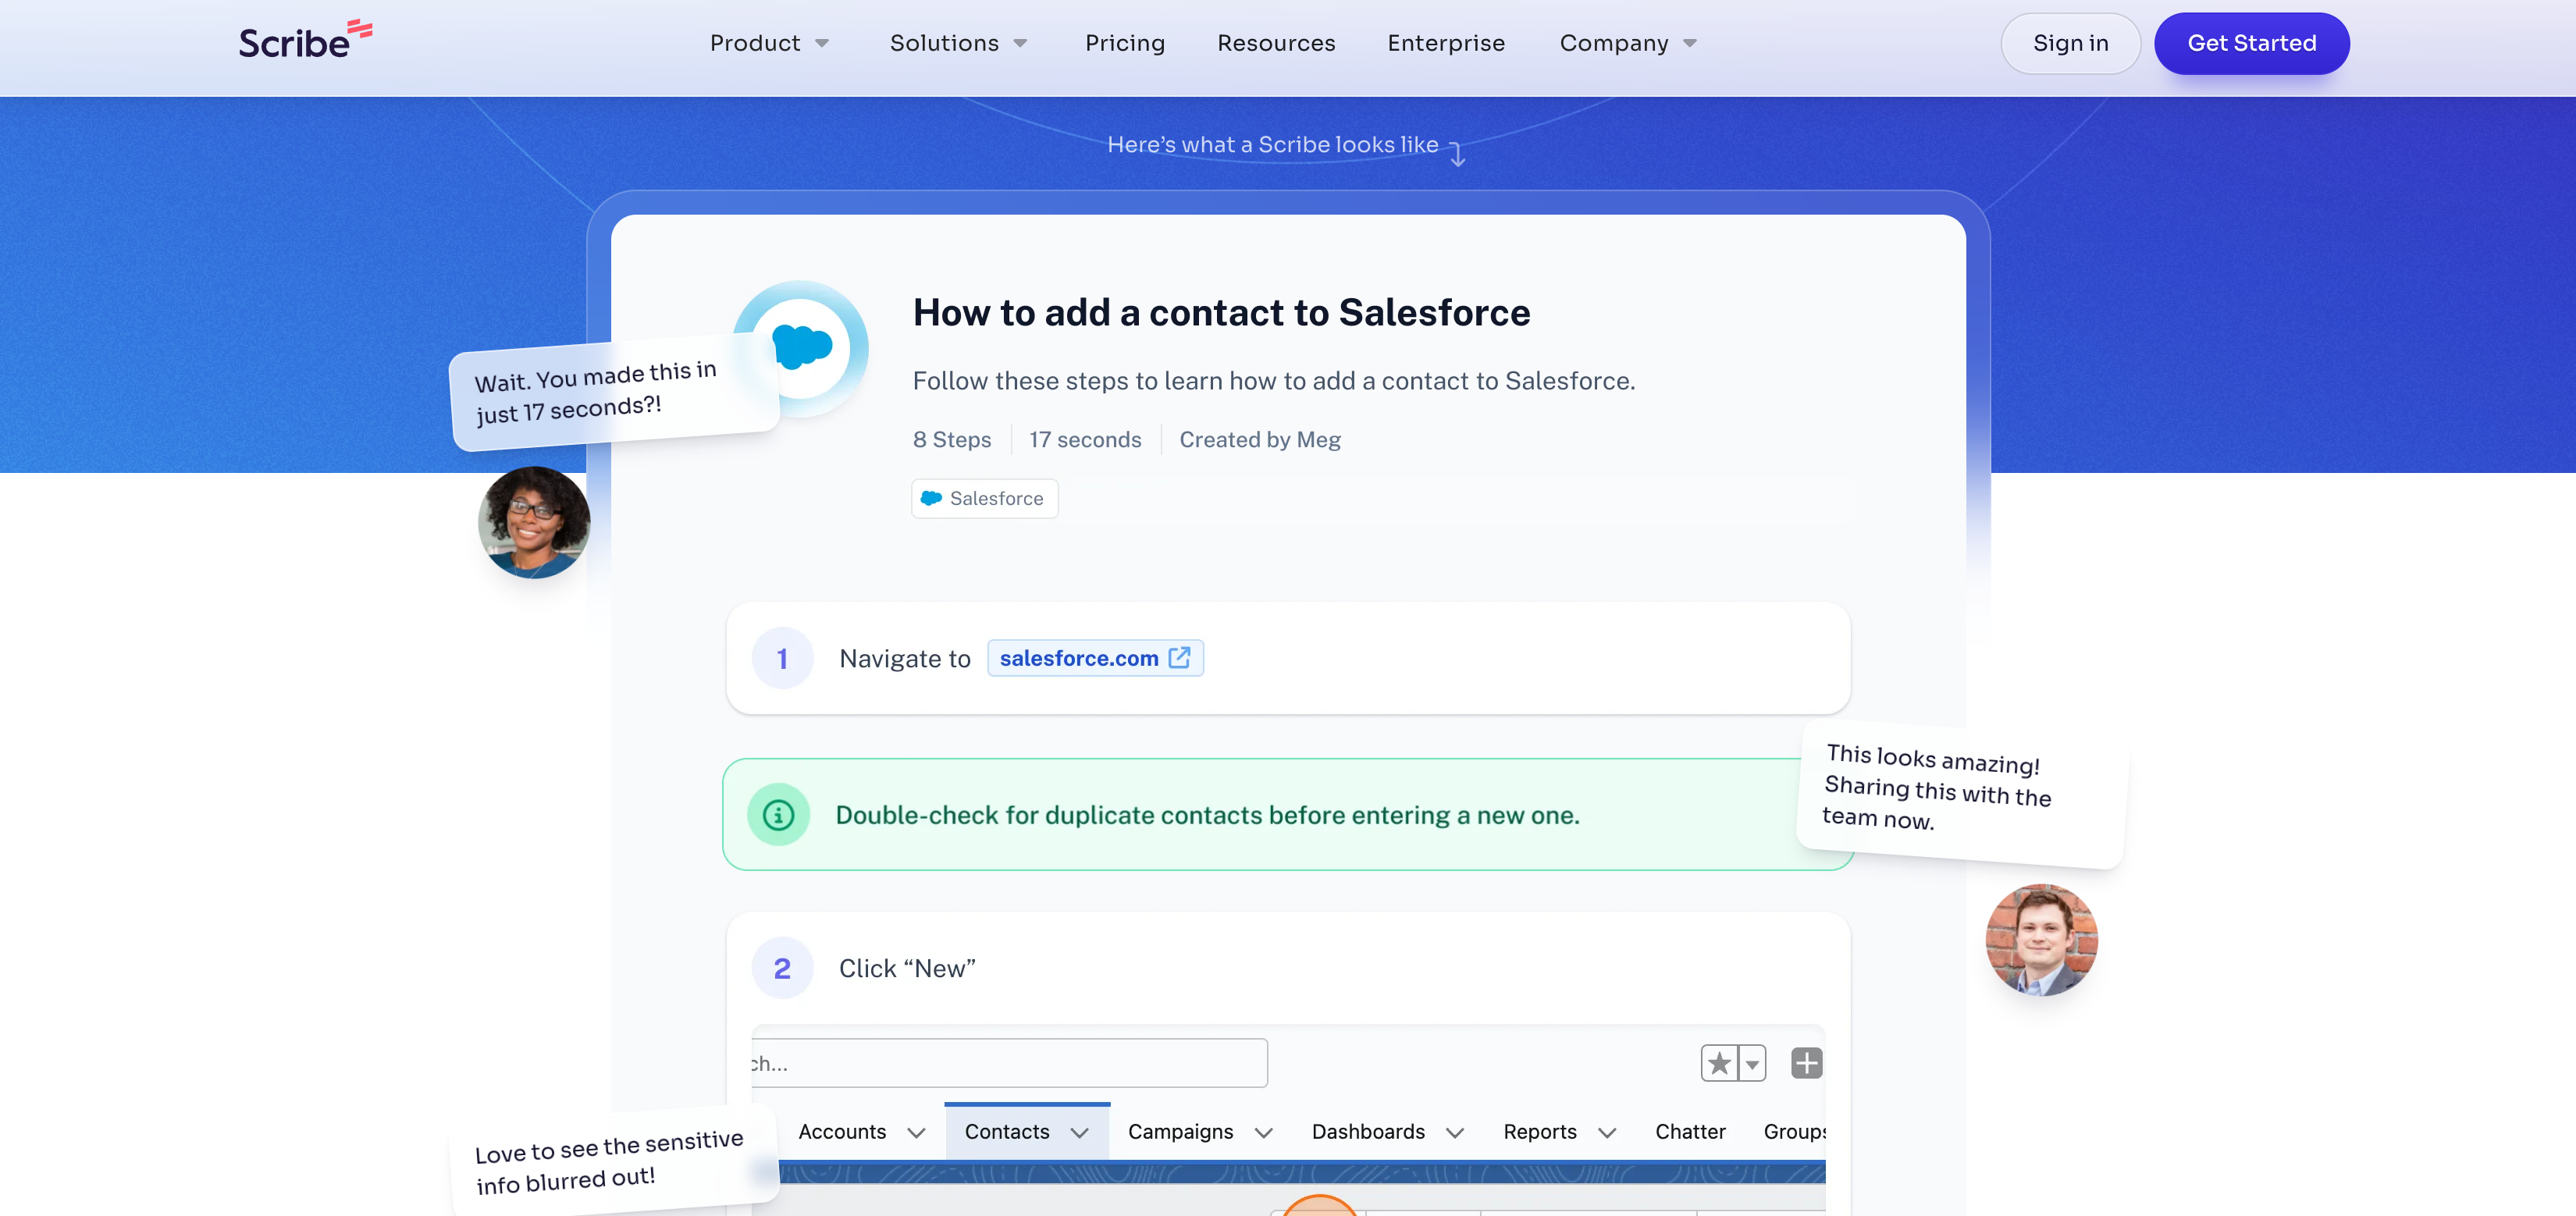Click the 'Click "New"' step text
This screenshot has width=2576, height=1216.
coord(907,969)
